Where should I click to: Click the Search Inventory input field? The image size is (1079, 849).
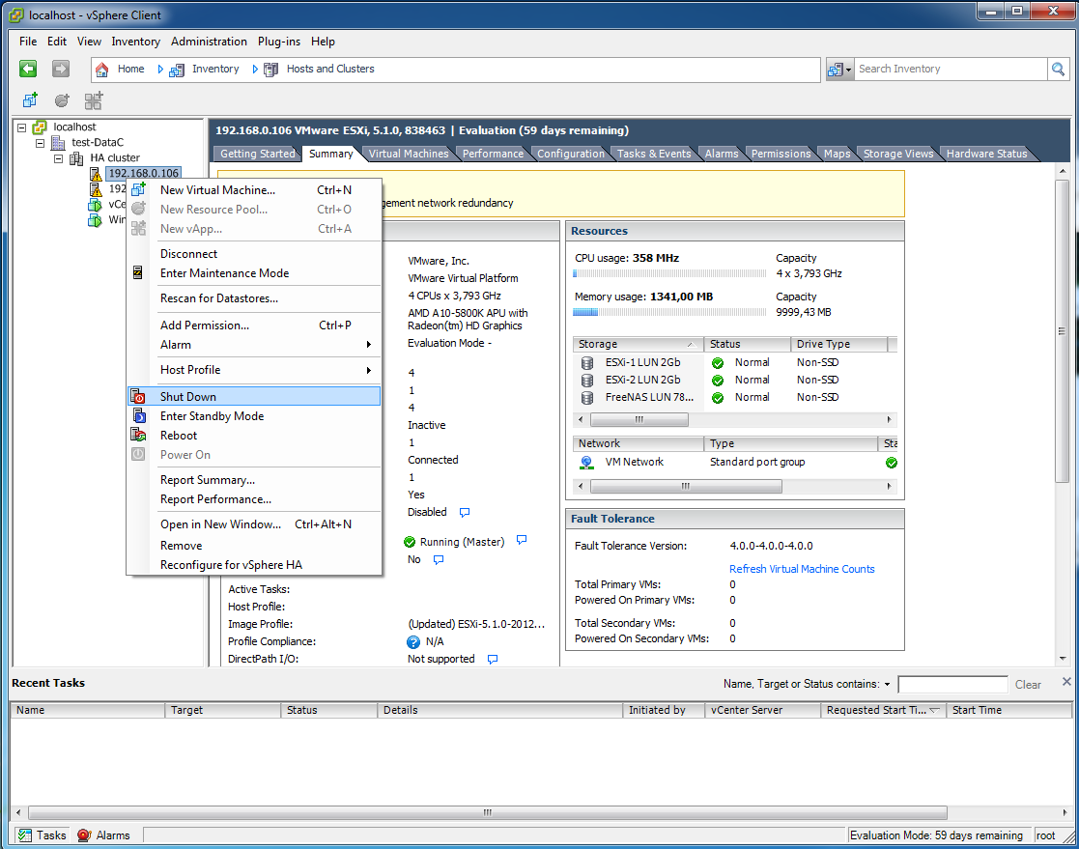pyautogui.click(x=950, y=69)
